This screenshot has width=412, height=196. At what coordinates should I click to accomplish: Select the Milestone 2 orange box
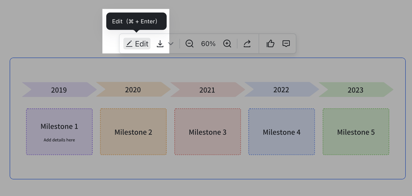[x=133, y=132]
